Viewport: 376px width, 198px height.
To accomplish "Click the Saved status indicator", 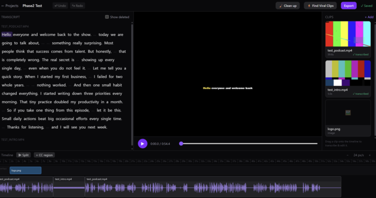I will (367, 6).
